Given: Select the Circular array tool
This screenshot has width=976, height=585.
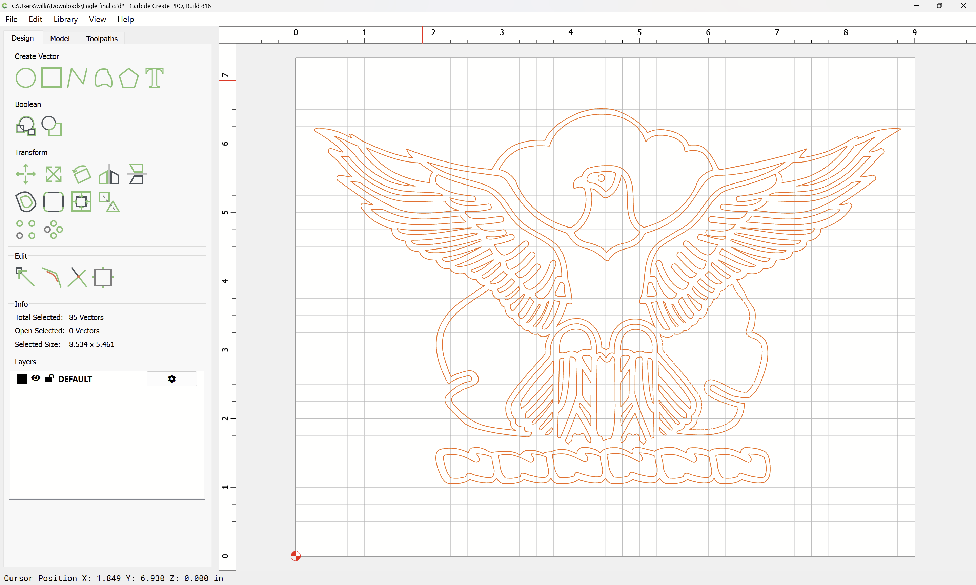Looking at the screenshot, I should click(53, 230).
